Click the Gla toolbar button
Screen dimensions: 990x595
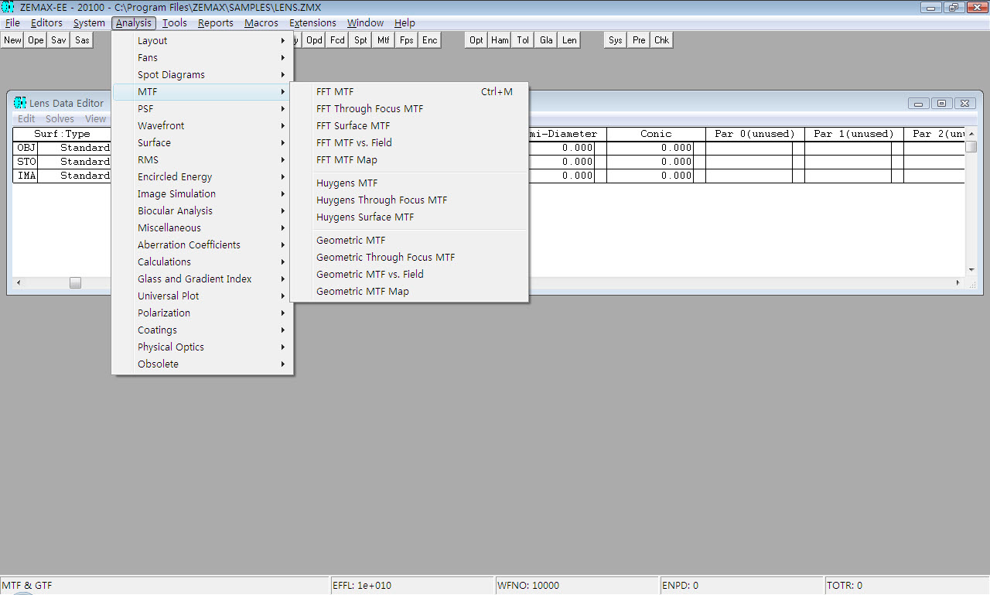coord(546,40)
